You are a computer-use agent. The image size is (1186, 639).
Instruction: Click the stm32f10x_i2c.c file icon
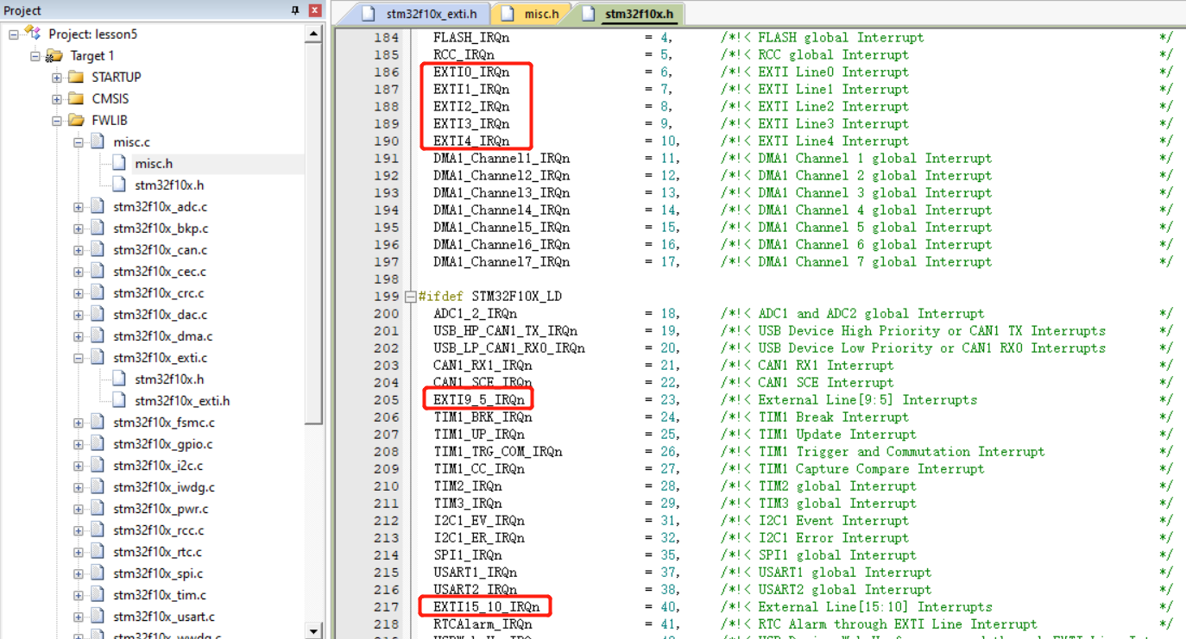point(98,466)
